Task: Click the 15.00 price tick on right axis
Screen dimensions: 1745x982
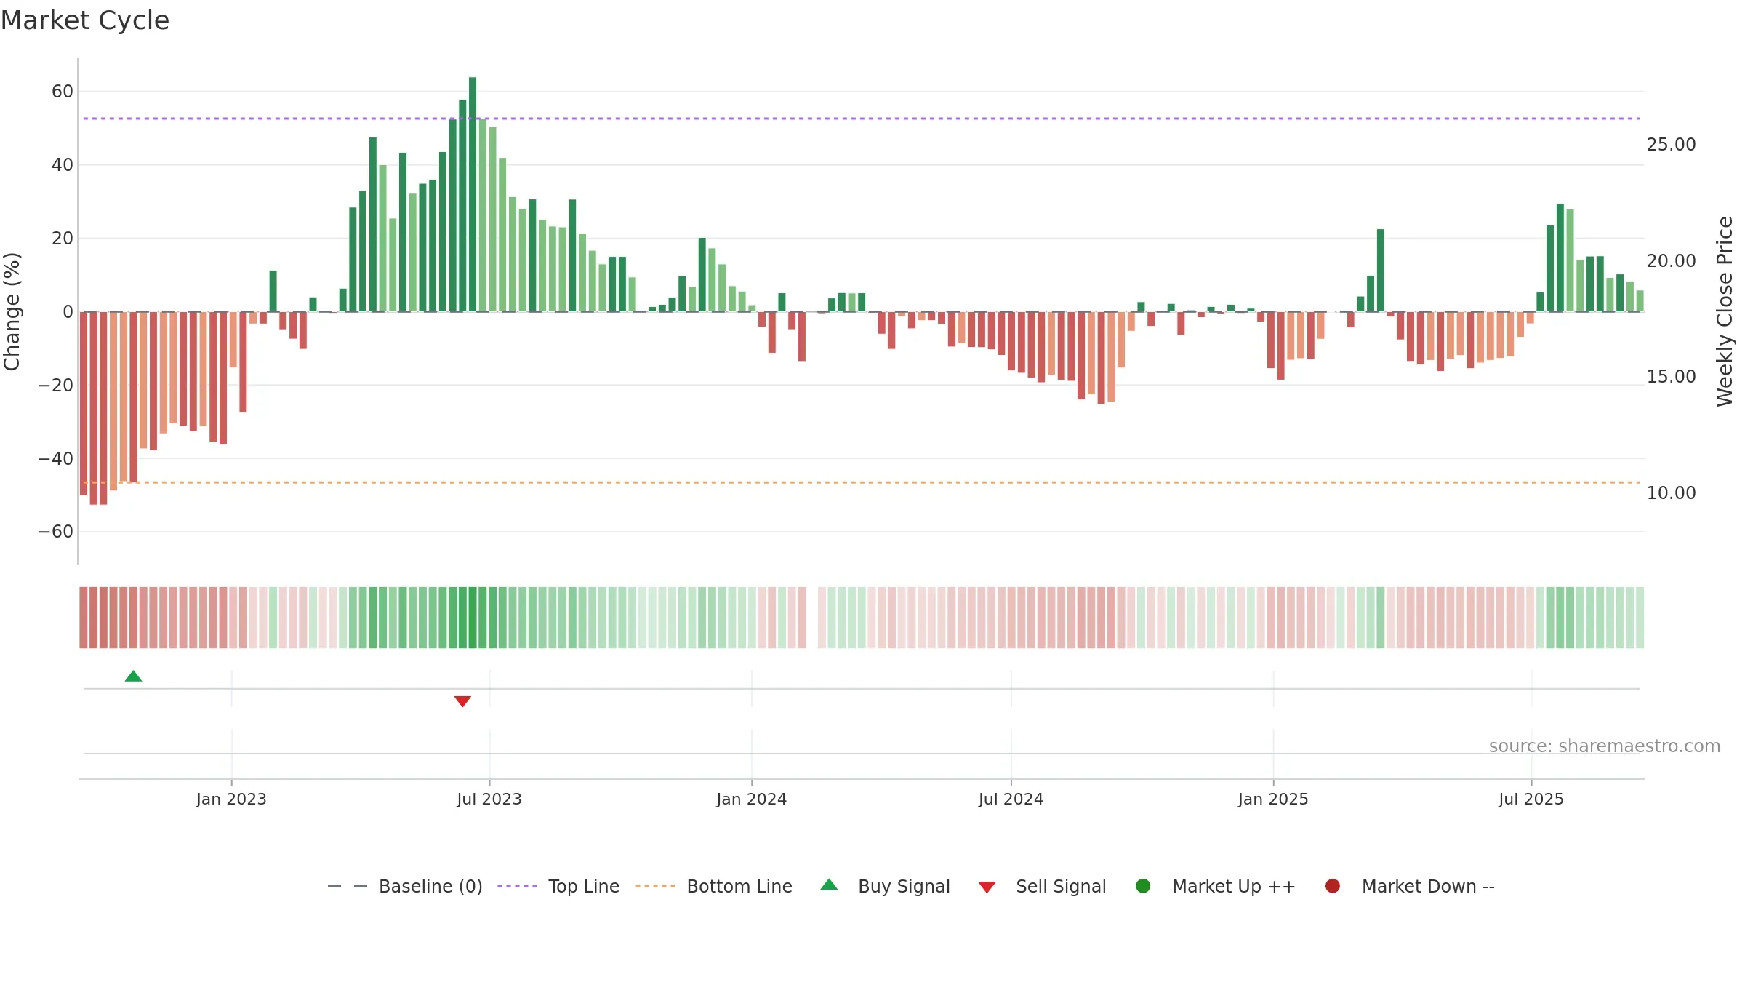Action: (1671, 377)
